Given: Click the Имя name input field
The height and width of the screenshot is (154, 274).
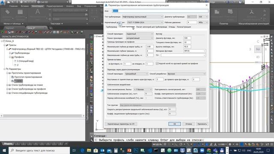Looking at the screenshot, I should (x=160, y=11).
